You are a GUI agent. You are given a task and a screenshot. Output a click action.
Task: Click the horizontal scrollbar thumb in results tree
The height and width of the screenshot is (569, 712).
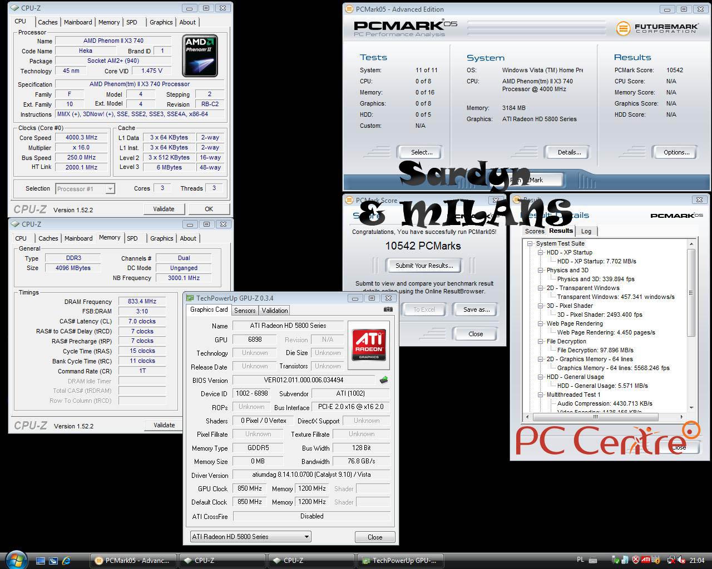595,417
